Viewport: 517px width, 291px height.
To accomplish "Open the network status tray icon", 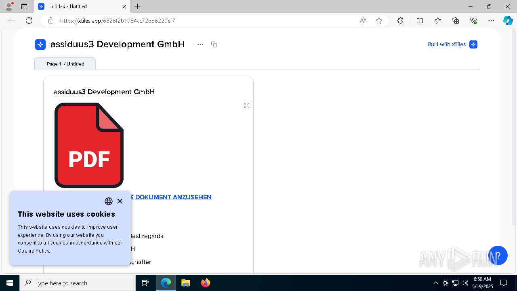I will point(455,283).
